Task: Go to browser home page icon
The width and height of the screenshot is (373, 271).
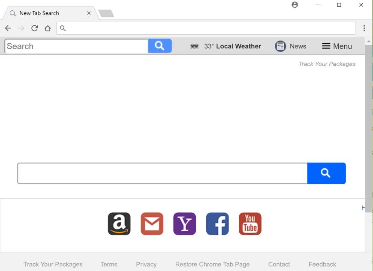Action: click(x=48, y=28)
